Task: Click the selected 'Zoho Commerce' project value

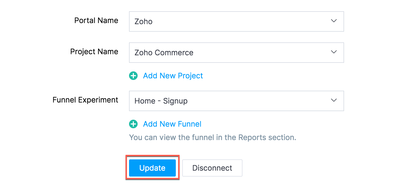Action: tap(164, 53)
